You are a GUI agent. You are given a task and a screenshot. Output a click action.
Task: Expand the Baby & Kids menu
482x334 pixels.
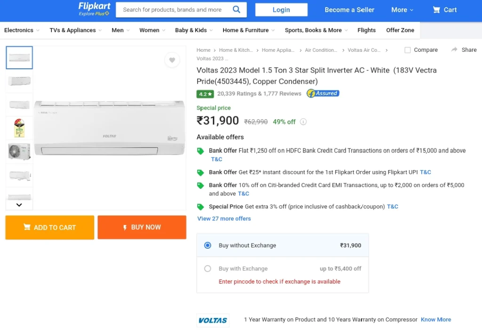[x=194, y=30]
